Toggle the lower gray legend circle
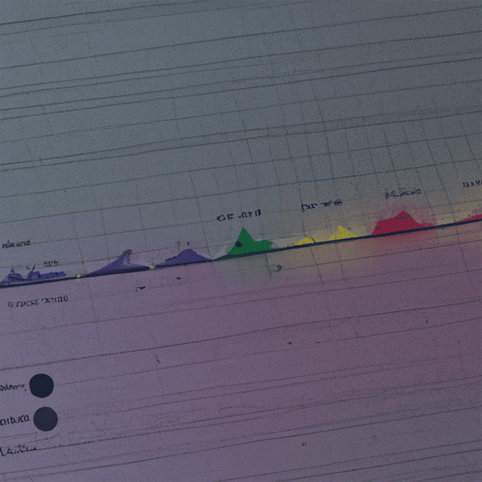The height and width of the screenshot is (482, 482). (x=46, y=419)
